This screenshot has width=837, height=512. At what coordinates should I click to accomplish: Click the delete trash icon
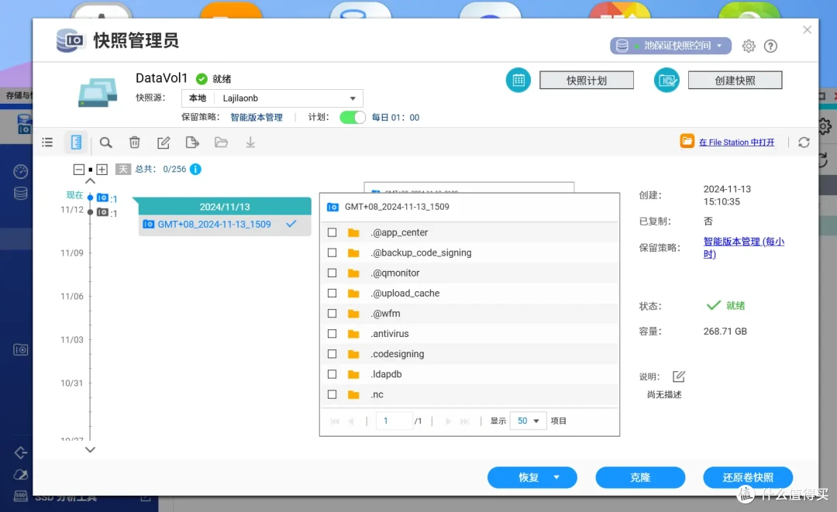click(x=135, y=143)
